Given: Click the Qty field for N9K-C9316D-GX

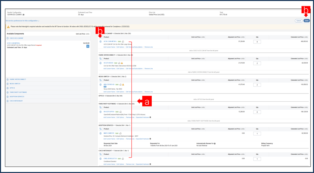Looking at the screenshot, I should point(257,85).
